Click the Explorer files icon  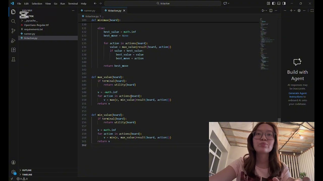tap(13, 12)
